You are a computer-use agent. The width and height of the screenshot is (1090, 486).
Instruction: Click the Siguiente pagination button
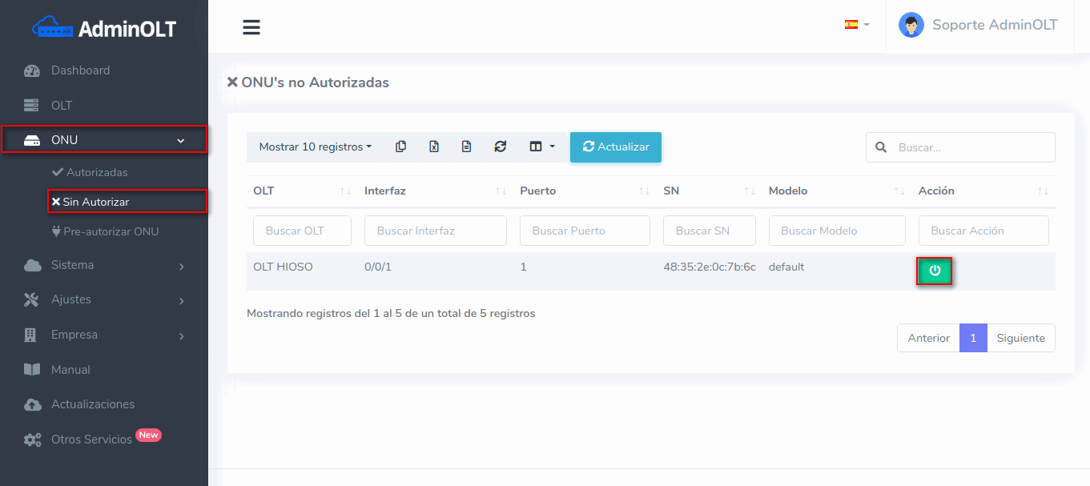point(1020,338)
